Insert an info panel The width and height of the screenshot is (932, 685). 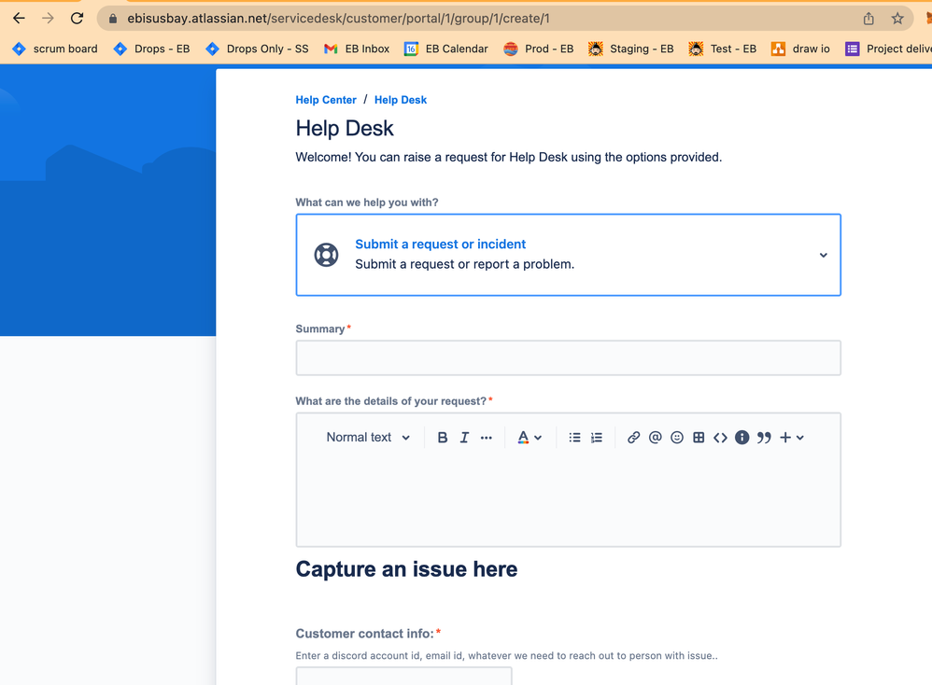point(741,438)
